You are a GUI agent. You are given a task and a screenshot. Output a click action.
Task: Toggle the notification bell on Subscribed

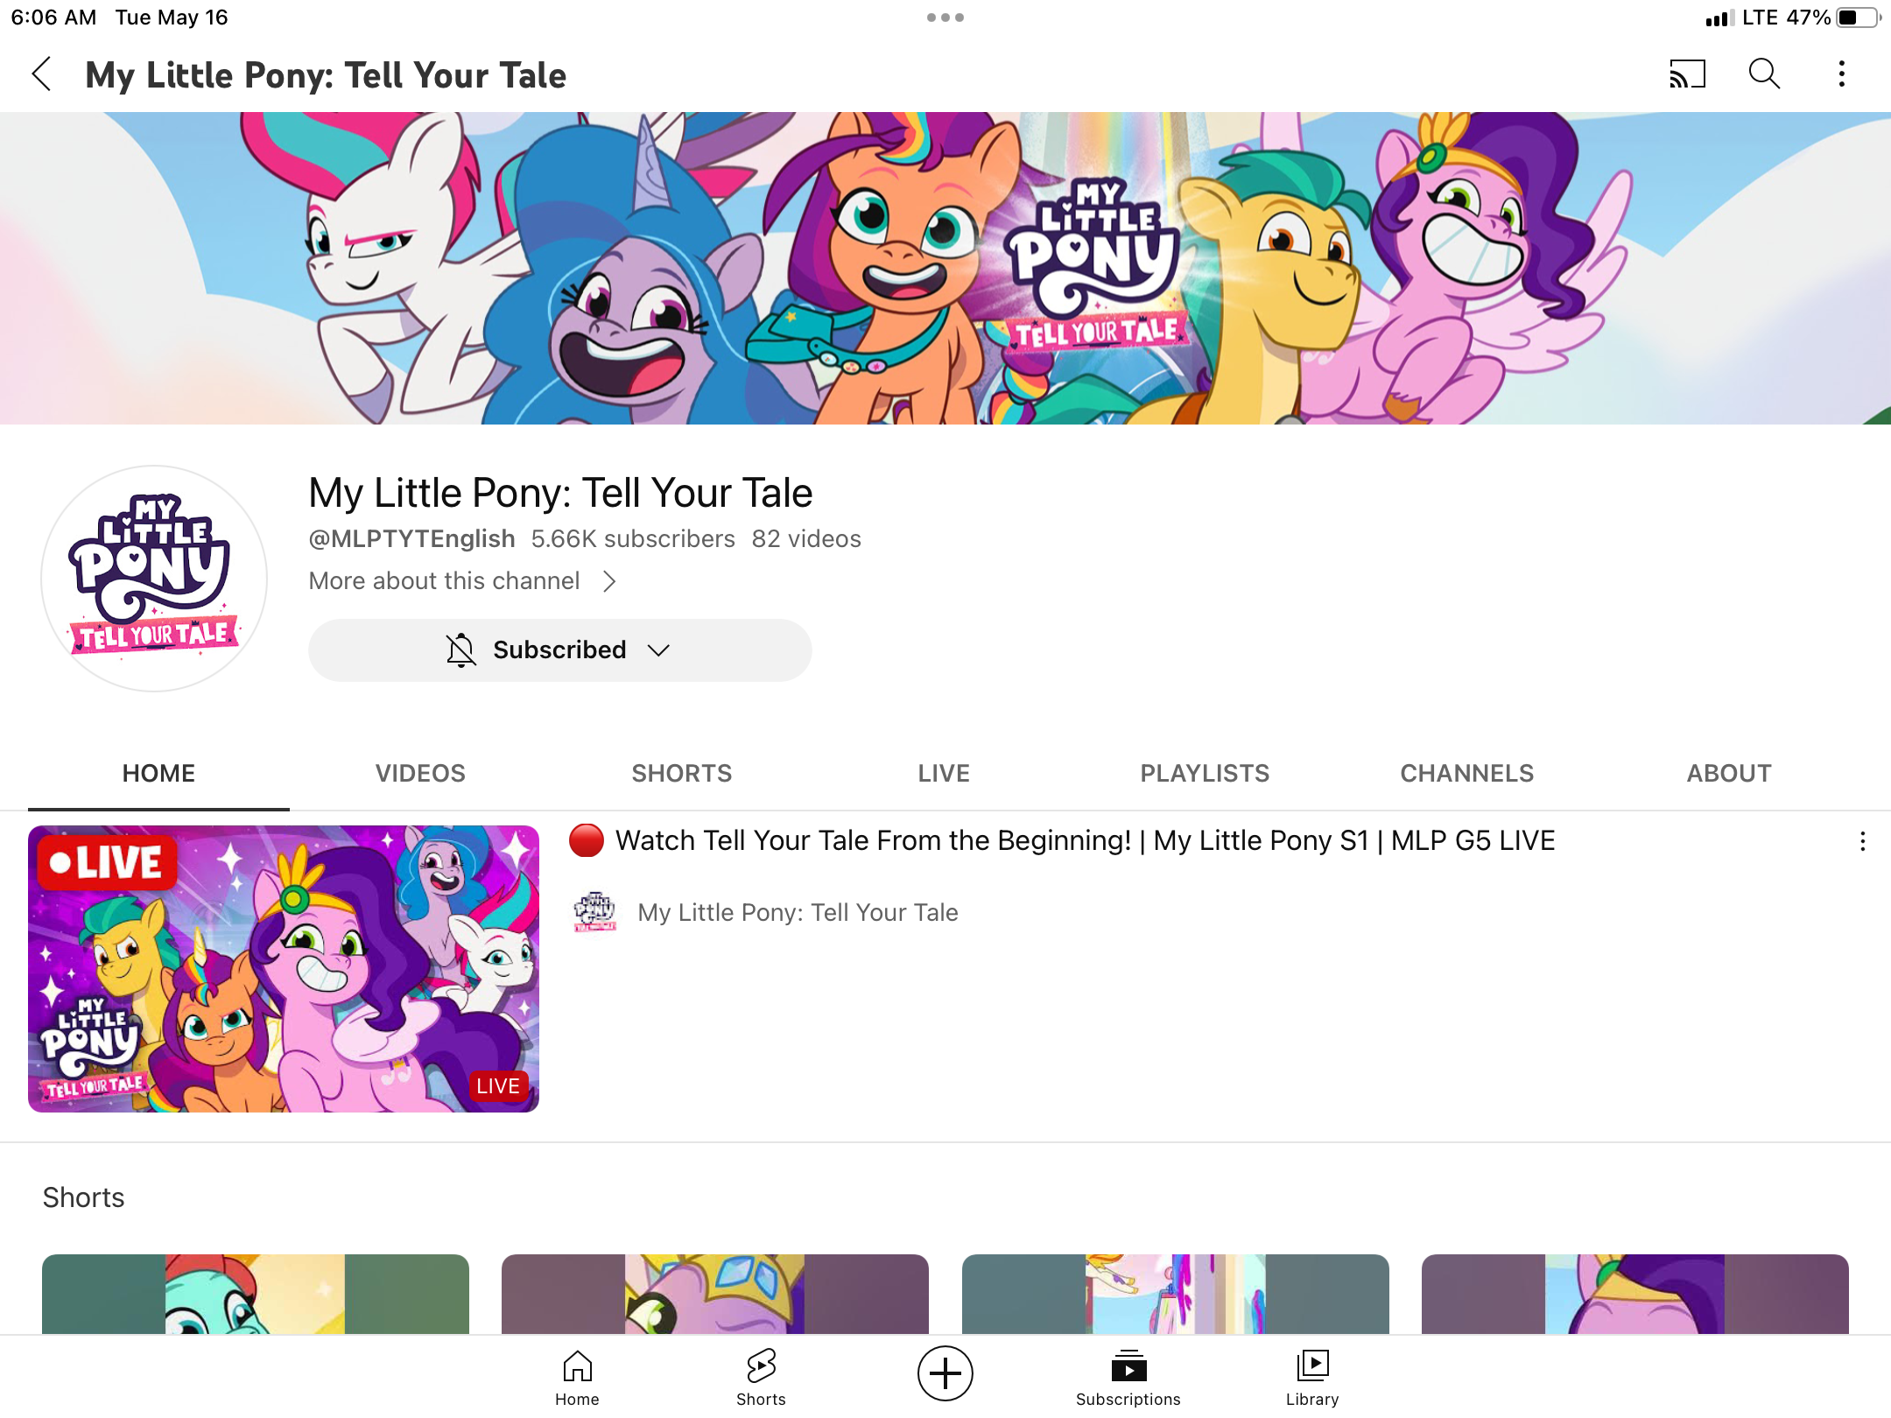[x=460, y=650]
